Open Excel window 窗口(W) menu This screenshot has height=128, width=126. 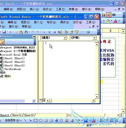click(87, 9)
